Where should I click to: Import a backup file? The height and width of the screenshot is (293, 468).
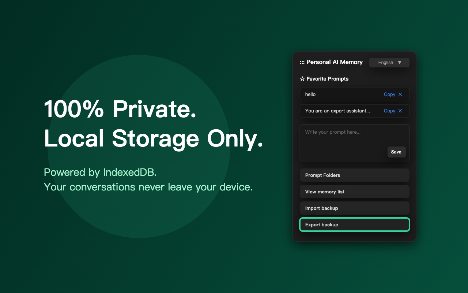coord(354,208)
